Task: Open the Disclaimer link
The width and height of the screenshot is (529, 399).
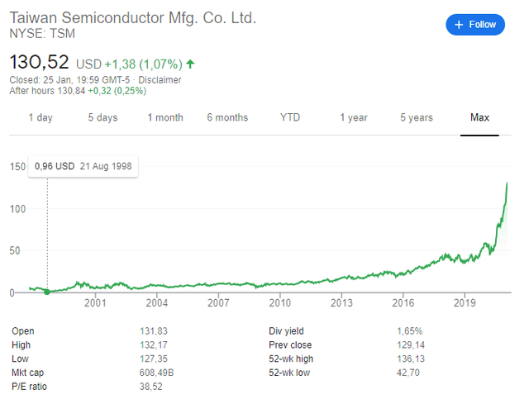Action: (161, 79)
